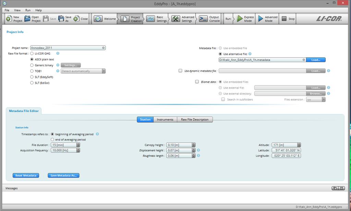Image resolution: width=351 pixels, height=211 pixels.
Task: Adjust Altitude spinner
Action: [x=299, y=145]
